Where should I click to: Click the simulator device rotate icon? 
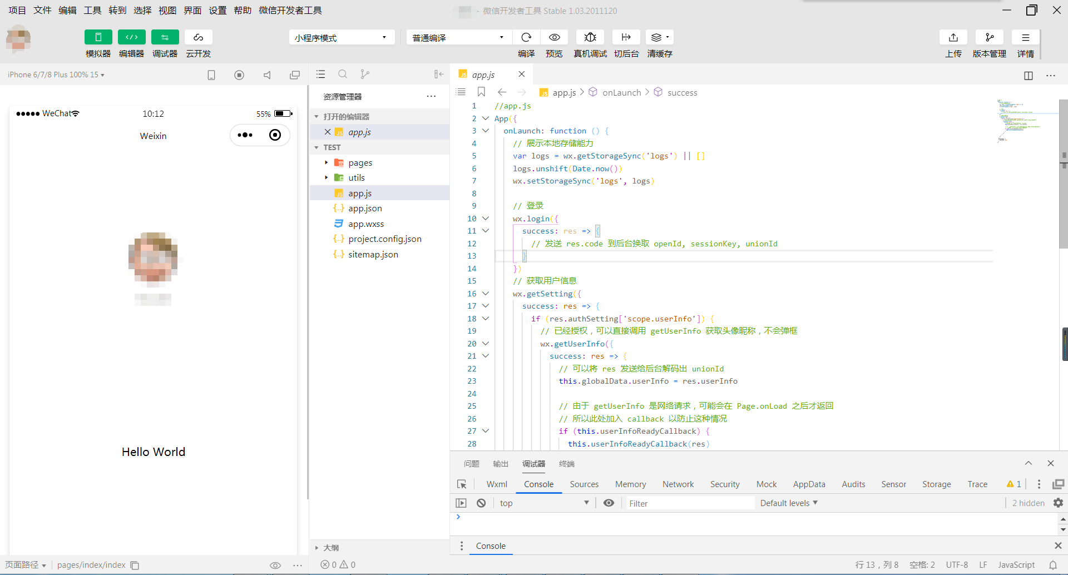point(211,75)
